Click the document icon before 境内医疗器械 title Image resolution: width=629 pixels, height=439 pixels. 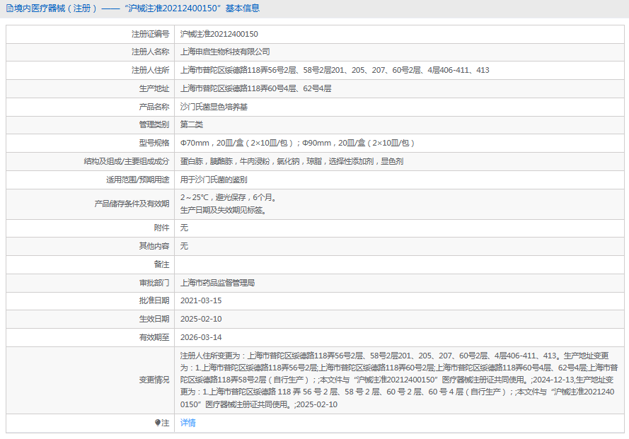10,8
